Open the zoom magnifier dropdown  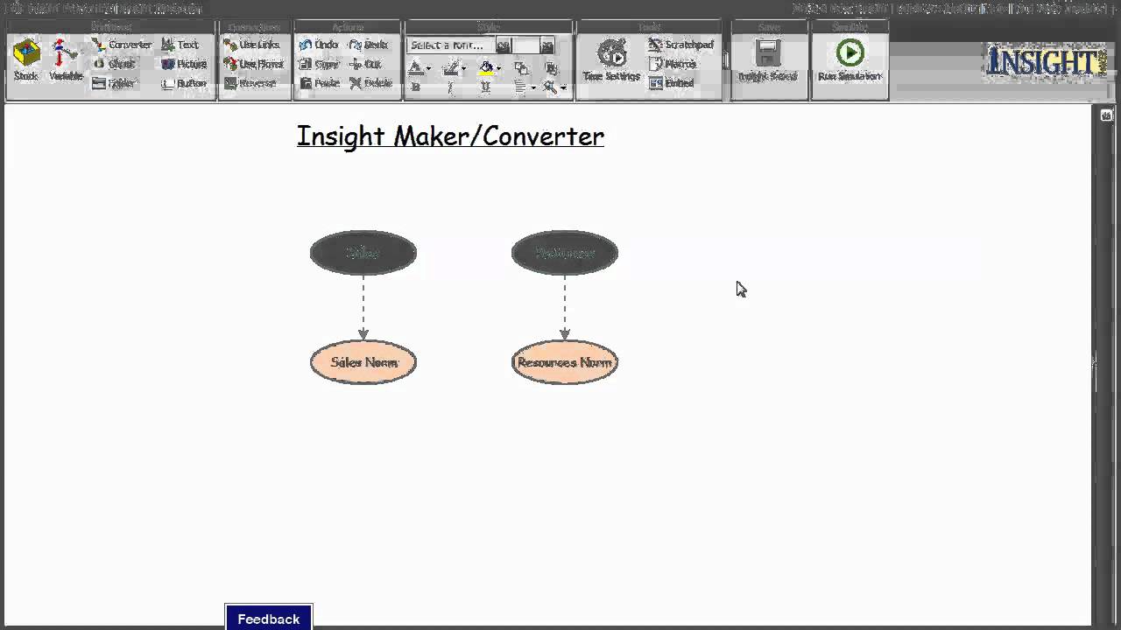[x=554, y=87]
